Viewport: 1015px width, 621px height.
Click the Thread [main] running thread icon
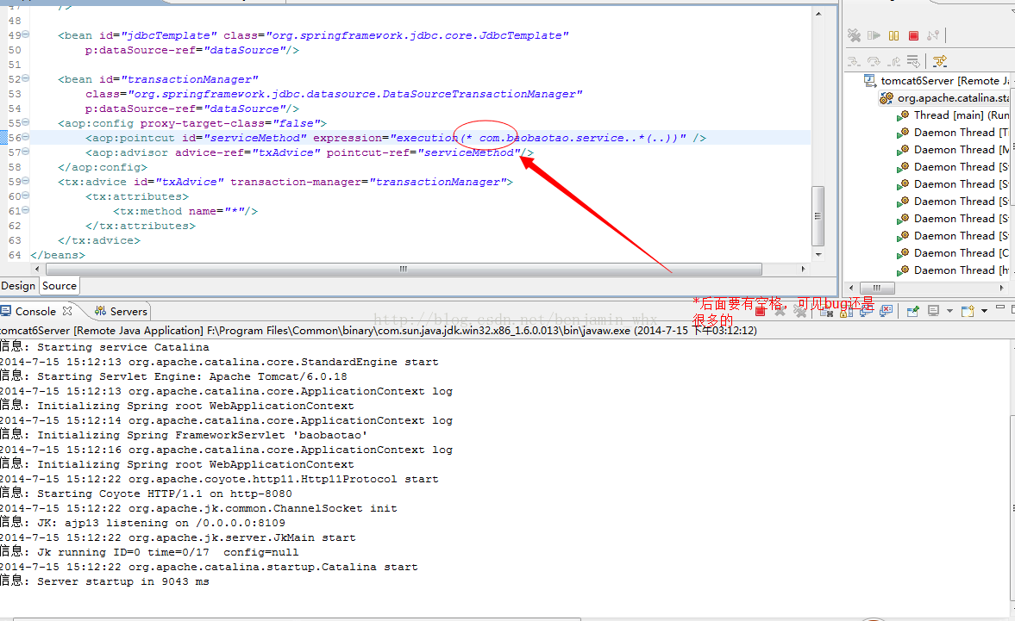pos(903,115)
